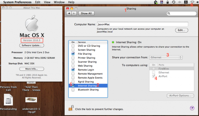Open the View menu
This screenshot has height=116, width=199.
(47, 2)
